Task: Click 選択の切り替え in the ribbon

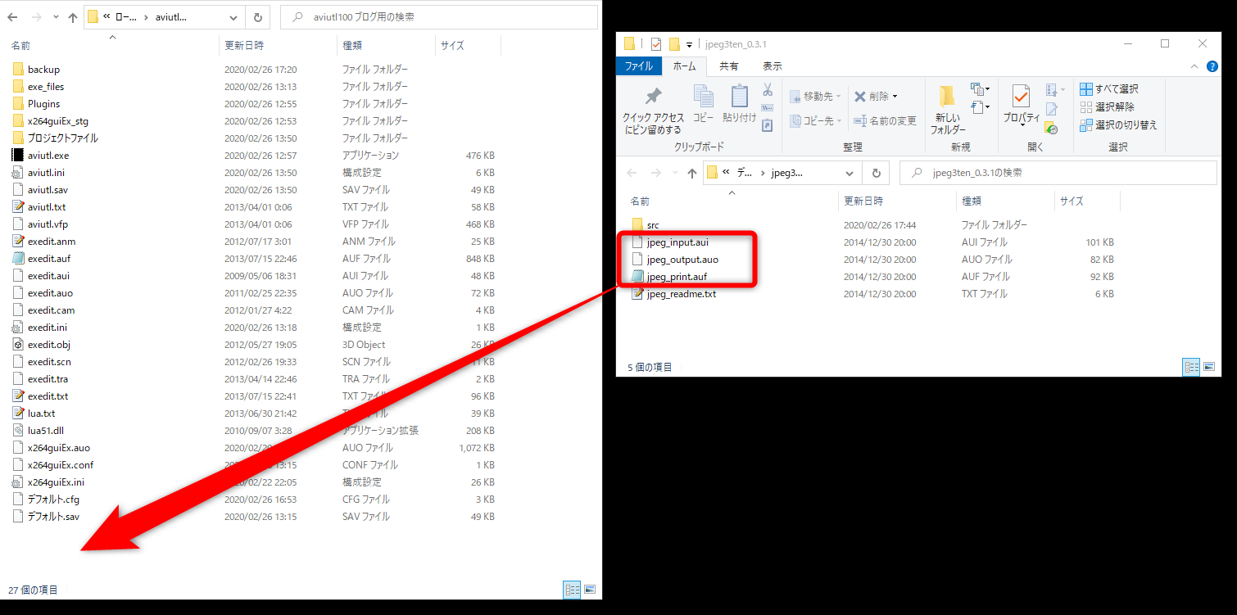Action: (x=1118, y=124)
